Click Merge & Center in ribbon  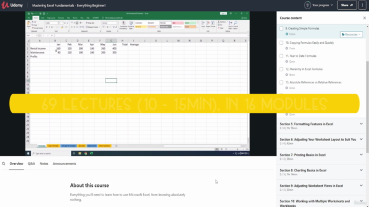(92, 27)
